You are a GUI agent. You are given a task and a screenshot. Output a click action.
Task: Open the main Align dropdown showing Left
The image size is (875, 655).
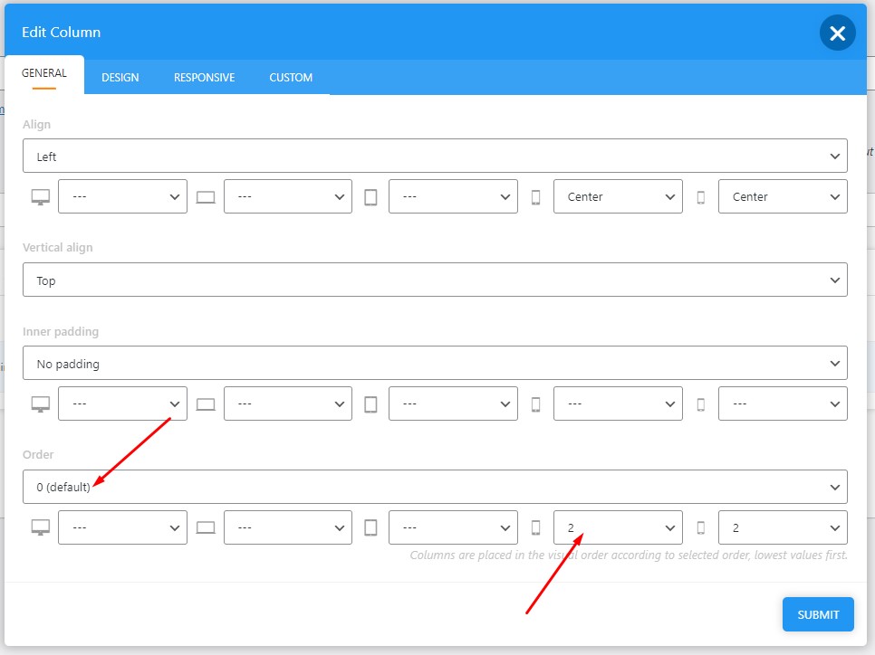coord(435,157)
